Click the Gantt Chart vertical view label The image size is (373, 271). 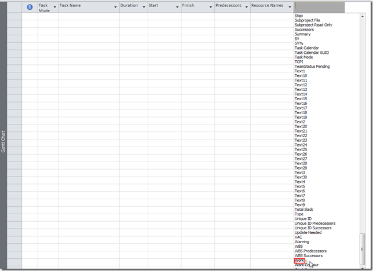[3, 141]
